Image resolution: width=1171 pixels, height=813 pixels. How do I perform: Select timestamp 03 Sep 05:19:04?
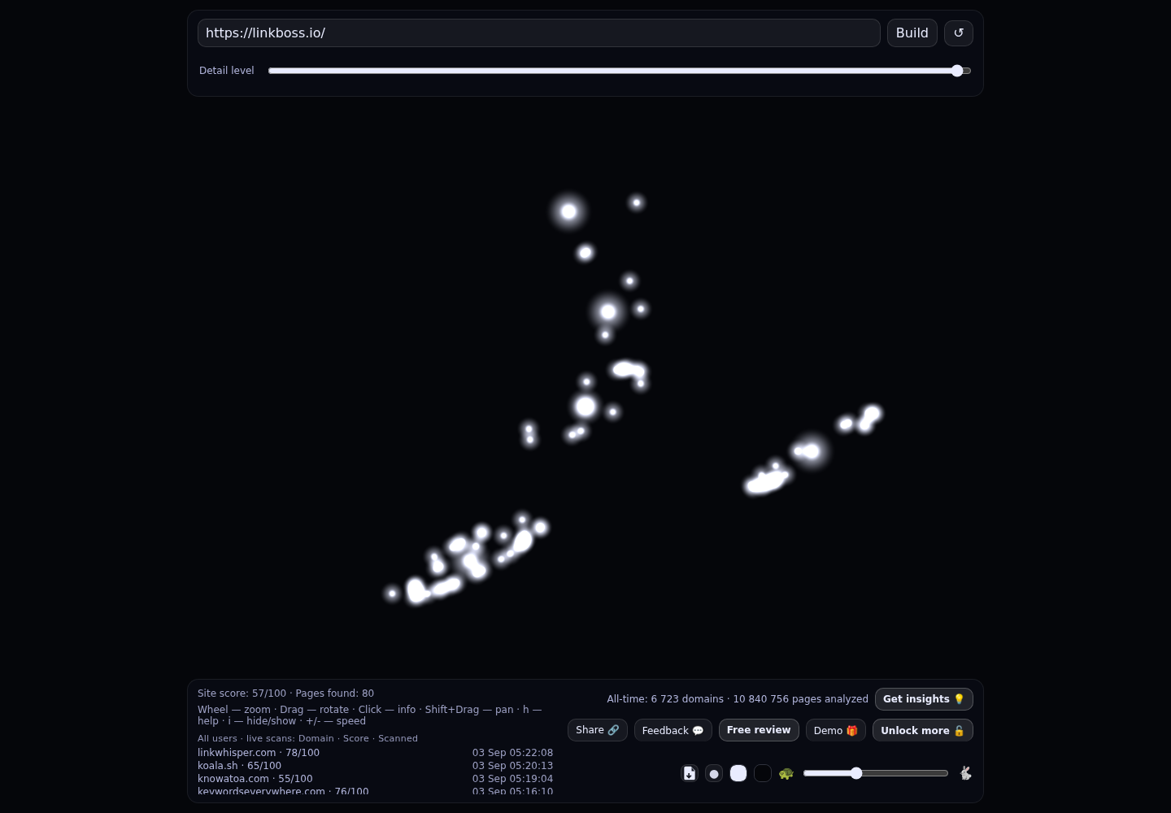(x=512, y=779)
